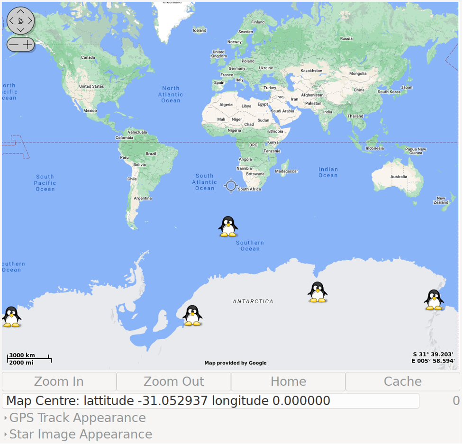Expand Star Image Appearance section
Viewport: 463px width, 444px height.
[x=78, y=435]
